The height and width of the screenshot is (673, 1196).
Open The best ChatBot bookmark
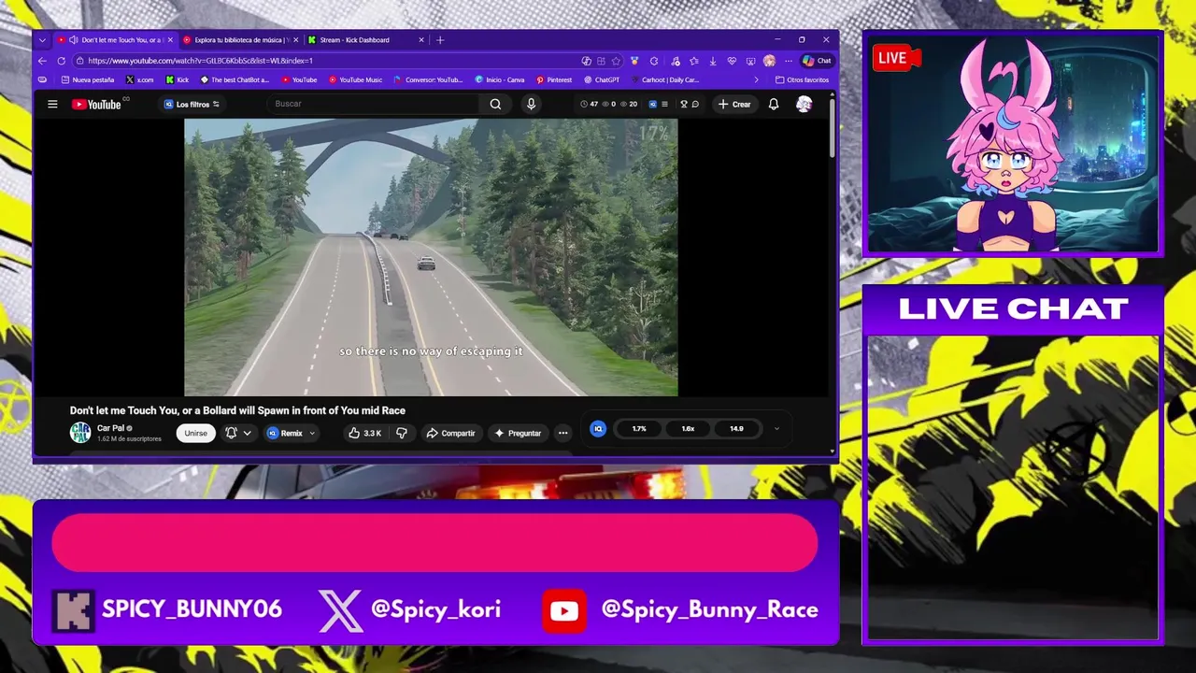pos(235,79)
